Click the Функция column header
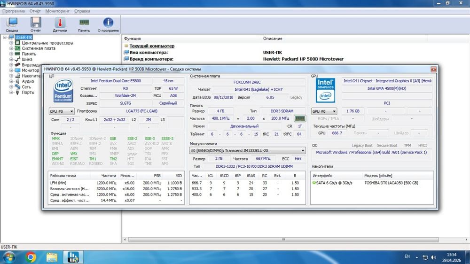The height and width of the screenshot is (264, 470). pos(192,39)
